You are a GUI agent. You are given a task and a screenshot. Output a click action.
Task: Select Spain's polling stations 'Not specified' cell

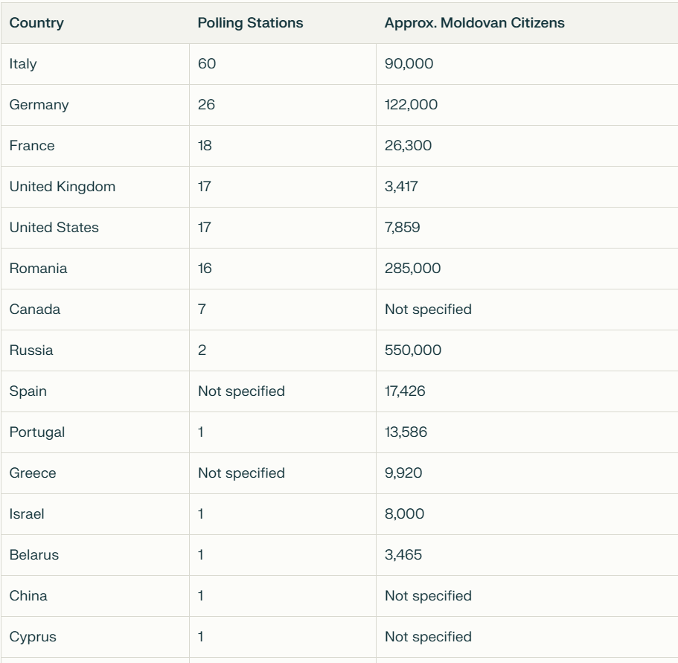(241, 391)
